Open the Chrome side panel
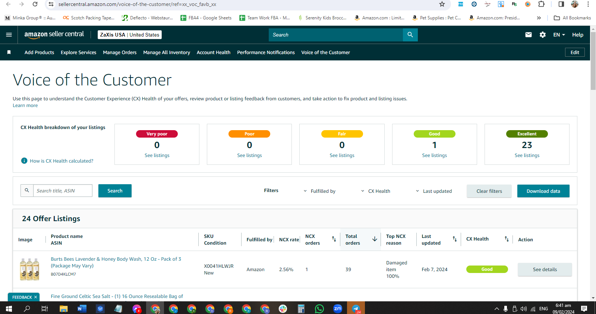 click(561, 4)
